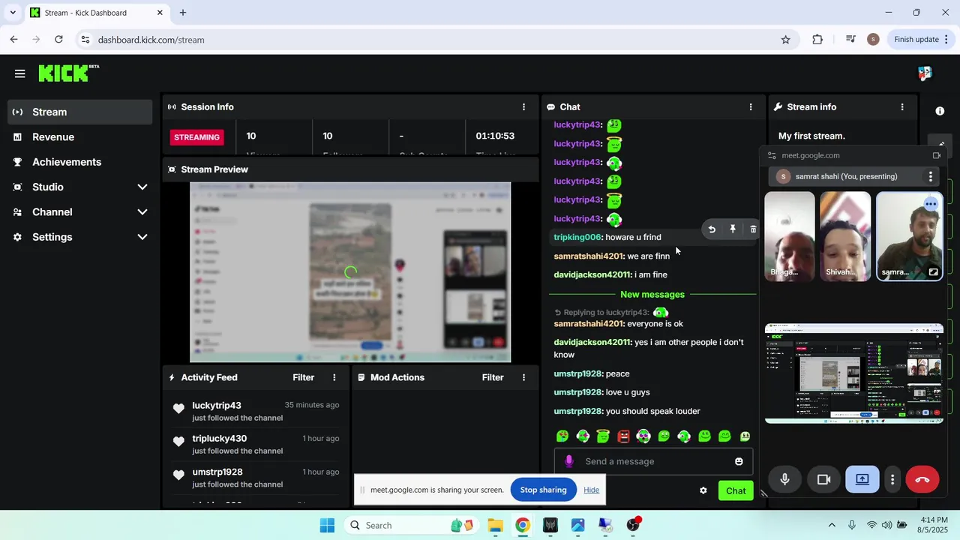Image resolution: width=960 pixels, height=540 pixels.
Task: Open Activity Feed three-dot menu
Action: [x=334, y=377]
